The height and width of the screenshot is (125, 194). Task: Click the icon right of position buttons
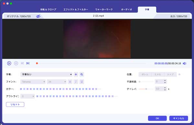click(x=179, y=74)
